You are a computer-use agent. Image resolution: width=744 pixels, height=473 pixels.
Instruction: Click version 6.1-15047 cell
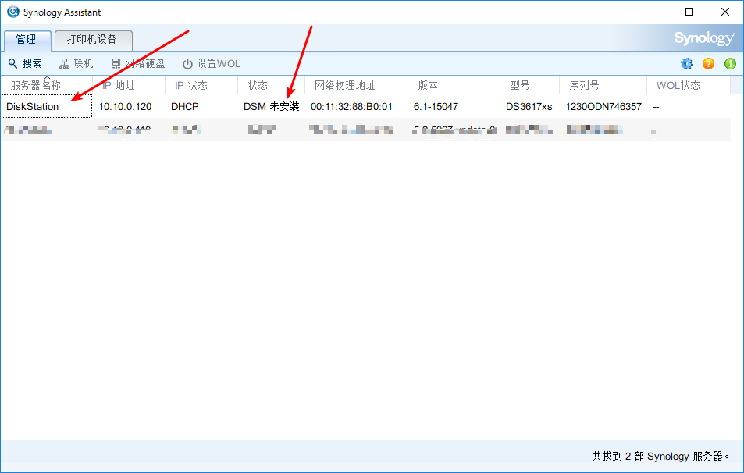[x=436, y=107]
